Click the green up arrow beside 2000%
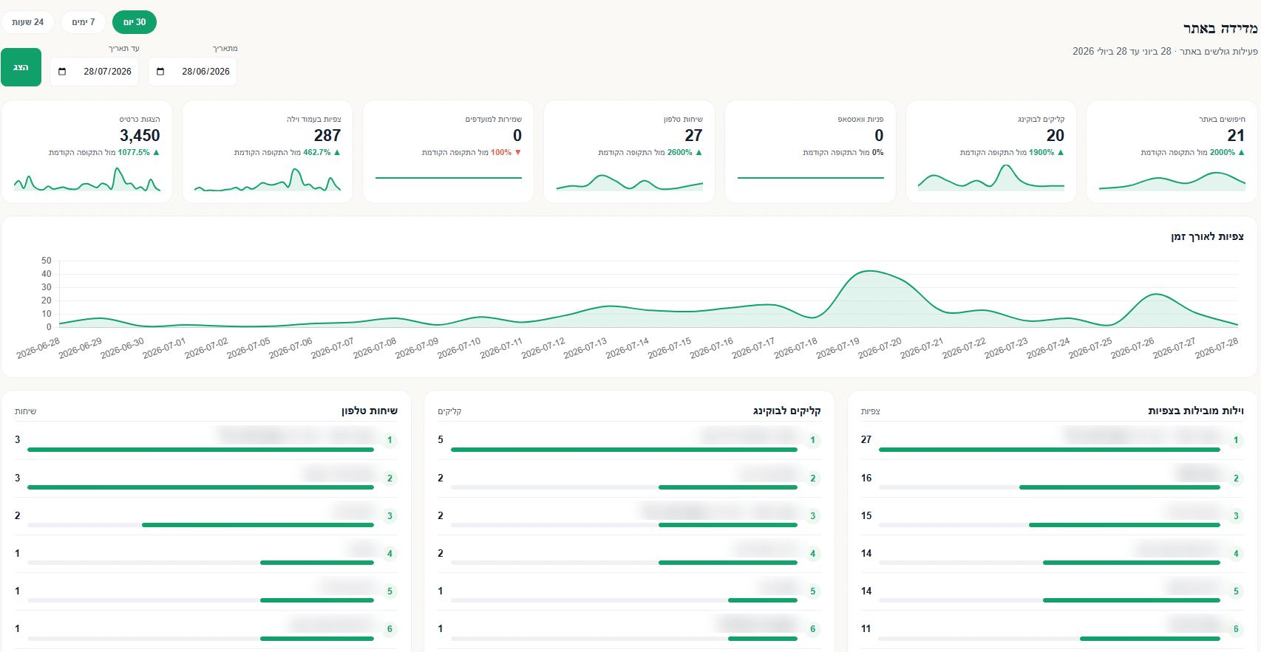The width and height of the screenshot is (1261, 652). (1242, 153)
